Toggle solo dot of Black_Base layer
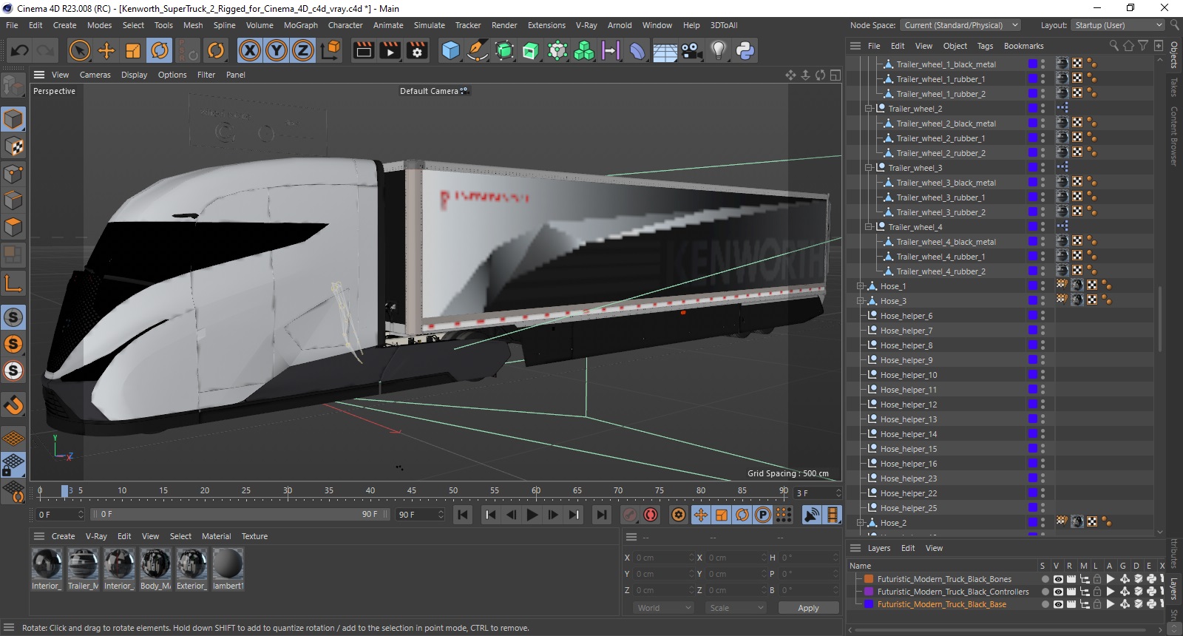 point(1045,604)
